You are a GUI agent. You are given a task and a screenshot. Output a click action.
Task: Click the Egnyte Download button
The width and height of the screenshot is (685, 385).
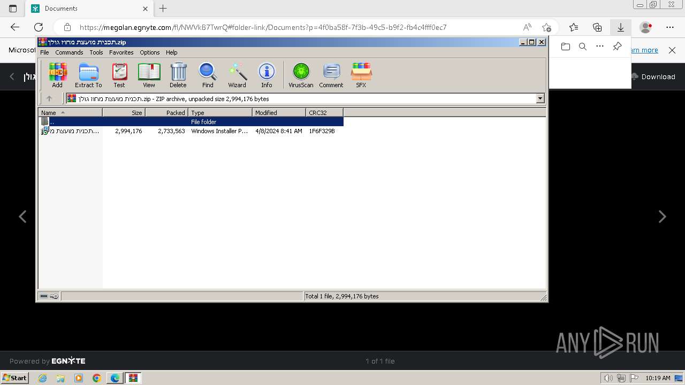point(653,76)
